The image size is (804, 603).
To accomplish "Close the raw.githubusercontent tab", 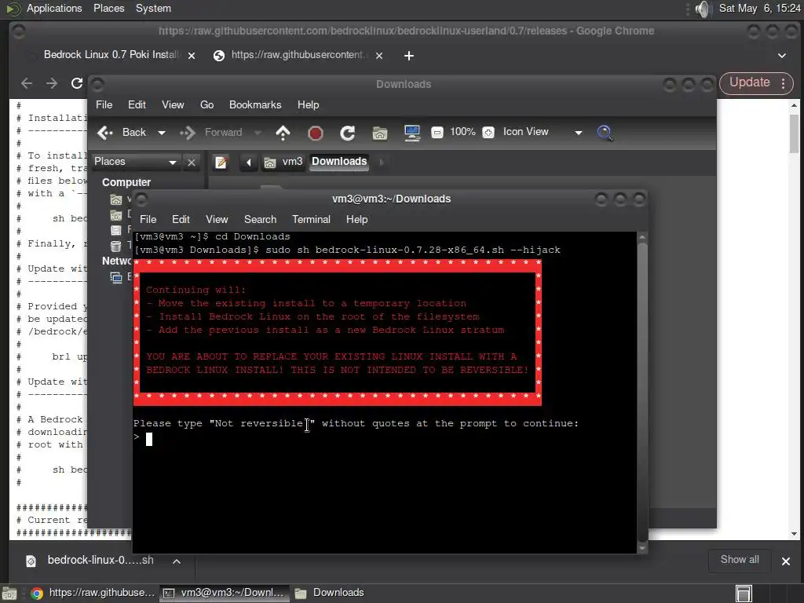I will tap(379, 56).
